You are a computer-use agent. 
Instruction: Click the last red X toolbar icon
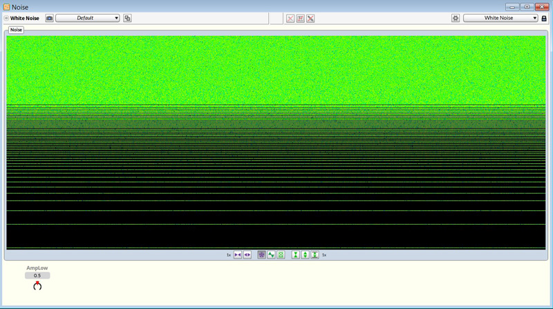310,19
